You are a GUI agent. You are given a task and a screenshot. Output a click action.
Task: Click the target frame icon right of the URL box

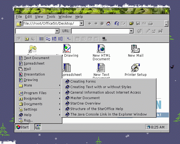139,31
